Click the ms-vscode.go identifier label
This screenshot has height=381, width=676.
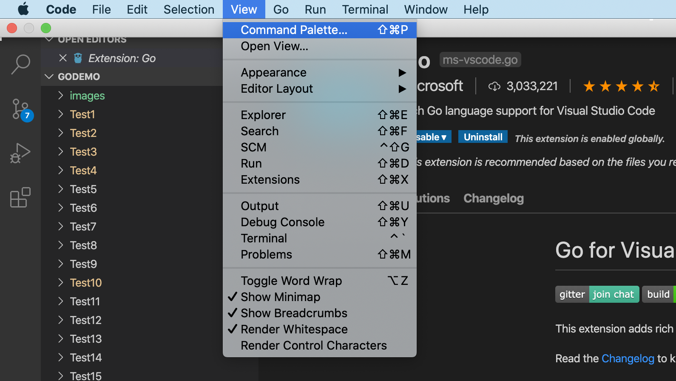point(480,60)
